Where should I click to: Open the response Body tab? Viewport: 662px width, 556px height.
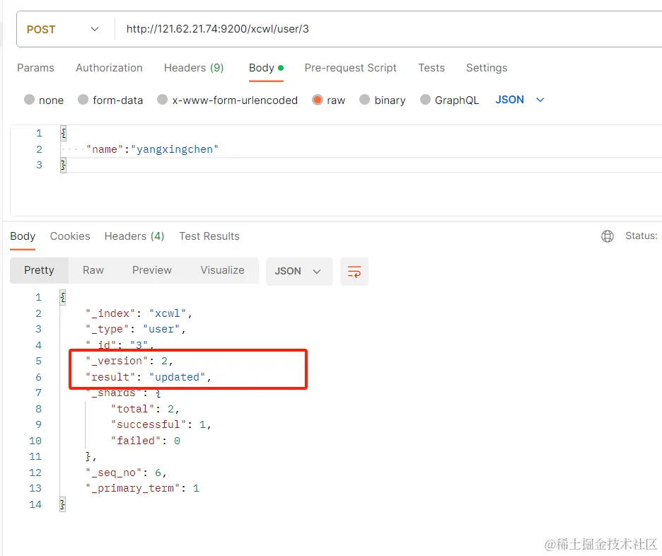[23, 236]
